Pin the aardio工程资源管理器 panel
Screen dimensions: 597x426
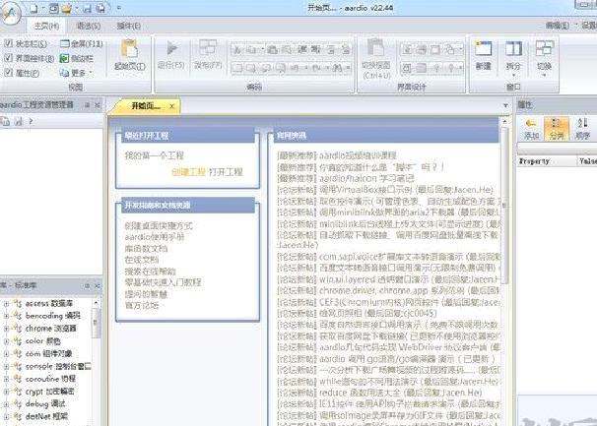tap(88, 105)
